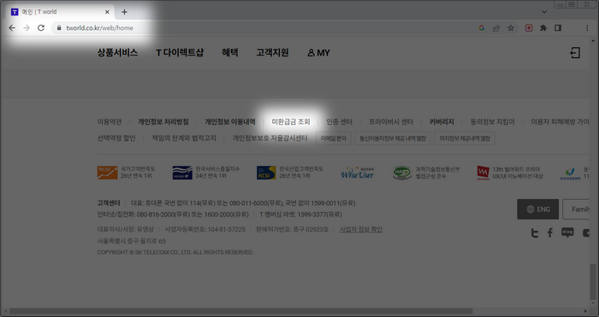Reload the T world page
Screen dimensions: 599x317
(41, 28)
